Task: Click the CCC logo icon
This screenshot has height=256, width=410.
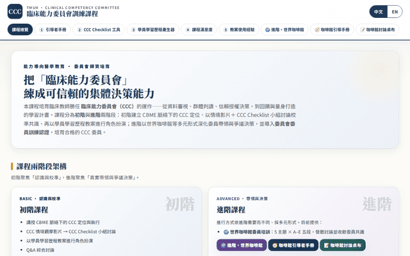Action: point(15,12)
